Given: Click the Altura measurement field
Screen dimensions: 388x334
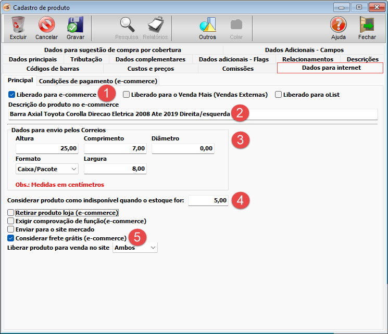Looking at the screenshot, I should point(47,149).
